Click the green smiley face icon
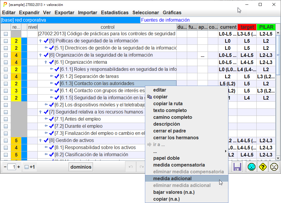This screenshot has width=281, height=203. click(x=252, y=167)
